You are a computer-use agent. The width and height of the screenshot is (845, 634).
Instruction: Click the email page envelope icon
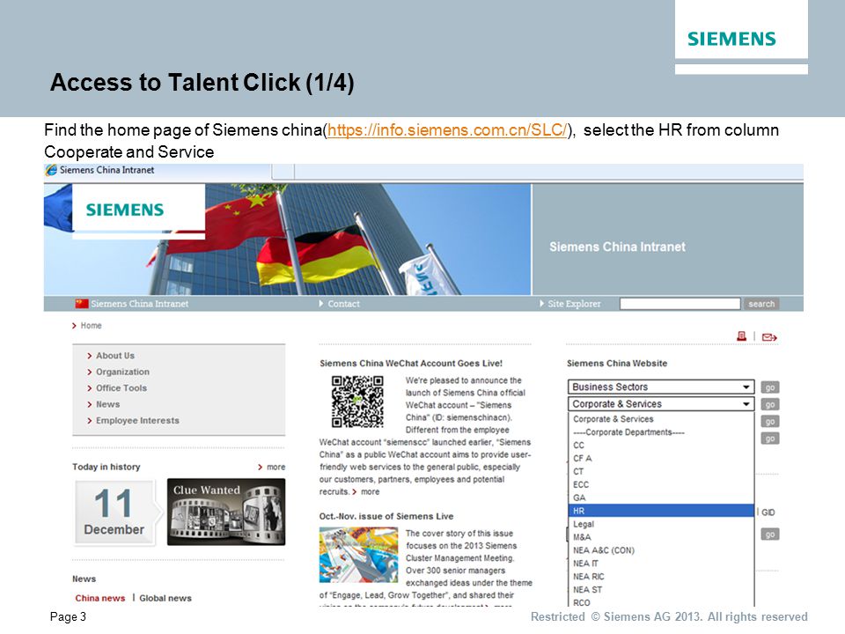[769, 337]
